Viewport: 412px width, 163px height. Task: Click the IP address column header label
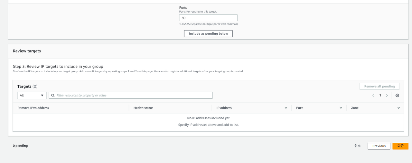[224, 108]
